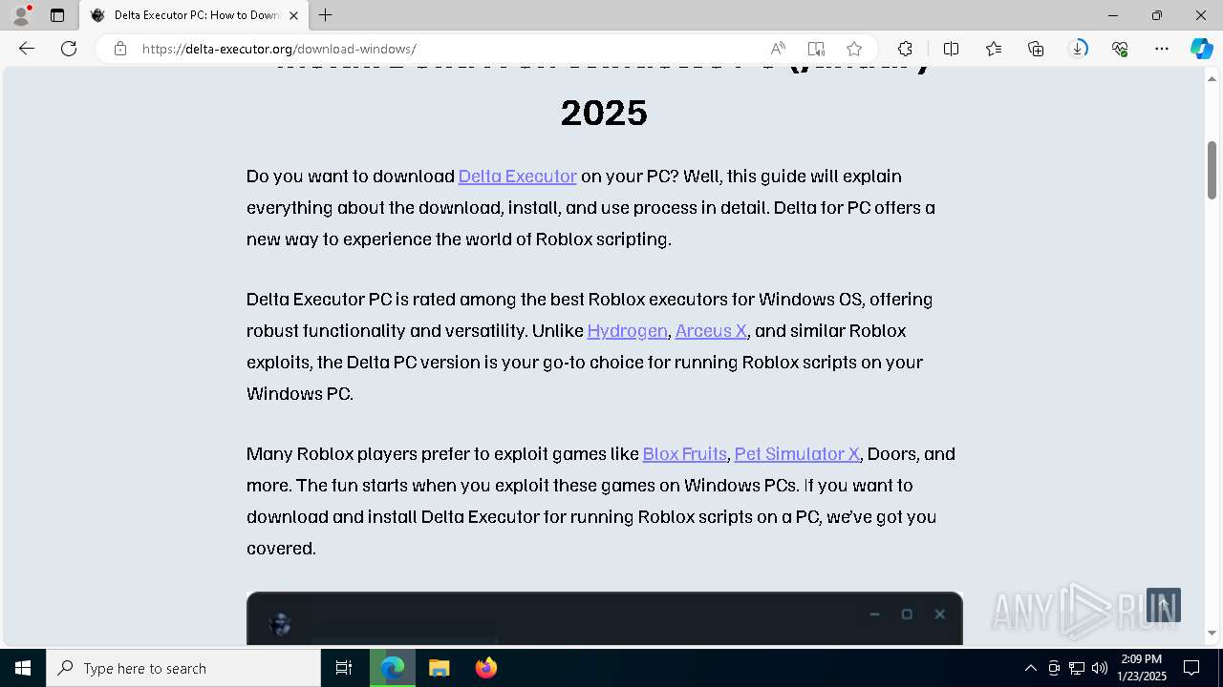The height and width of the screenshot is (687, 1223).
Task: Open the Windows Start menu
Action: pos(23,668)
